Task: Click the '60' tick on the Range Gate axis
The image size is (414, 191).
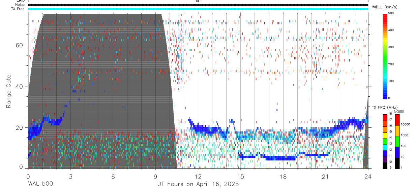Action: pyautogui.click(x=20, y=45)
